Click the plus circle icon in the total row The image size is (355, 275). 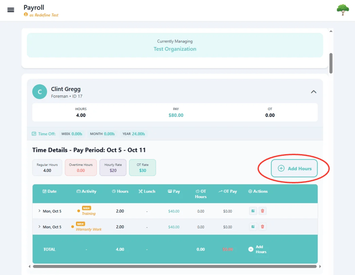(x=251, y=249)
